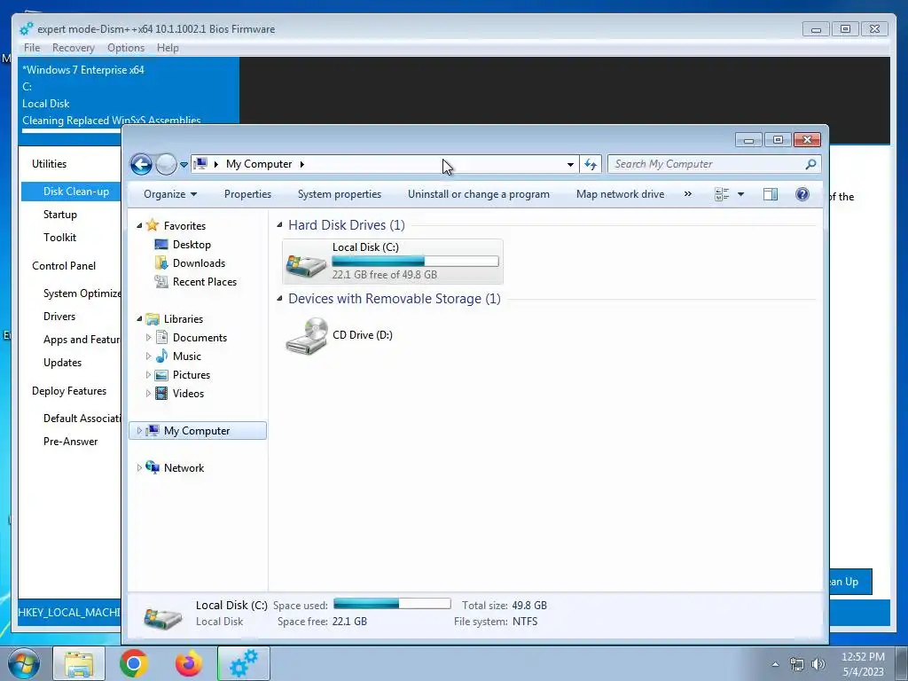Click the Dism++ Clean Up button

click(850, 582)
